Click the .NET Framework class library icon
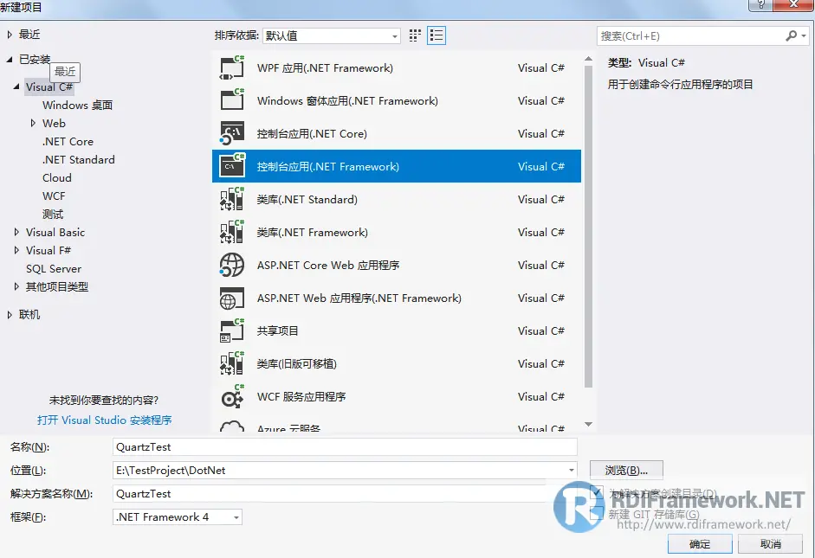This screenshot has height=558, width=815. click(x=232, y=232)
